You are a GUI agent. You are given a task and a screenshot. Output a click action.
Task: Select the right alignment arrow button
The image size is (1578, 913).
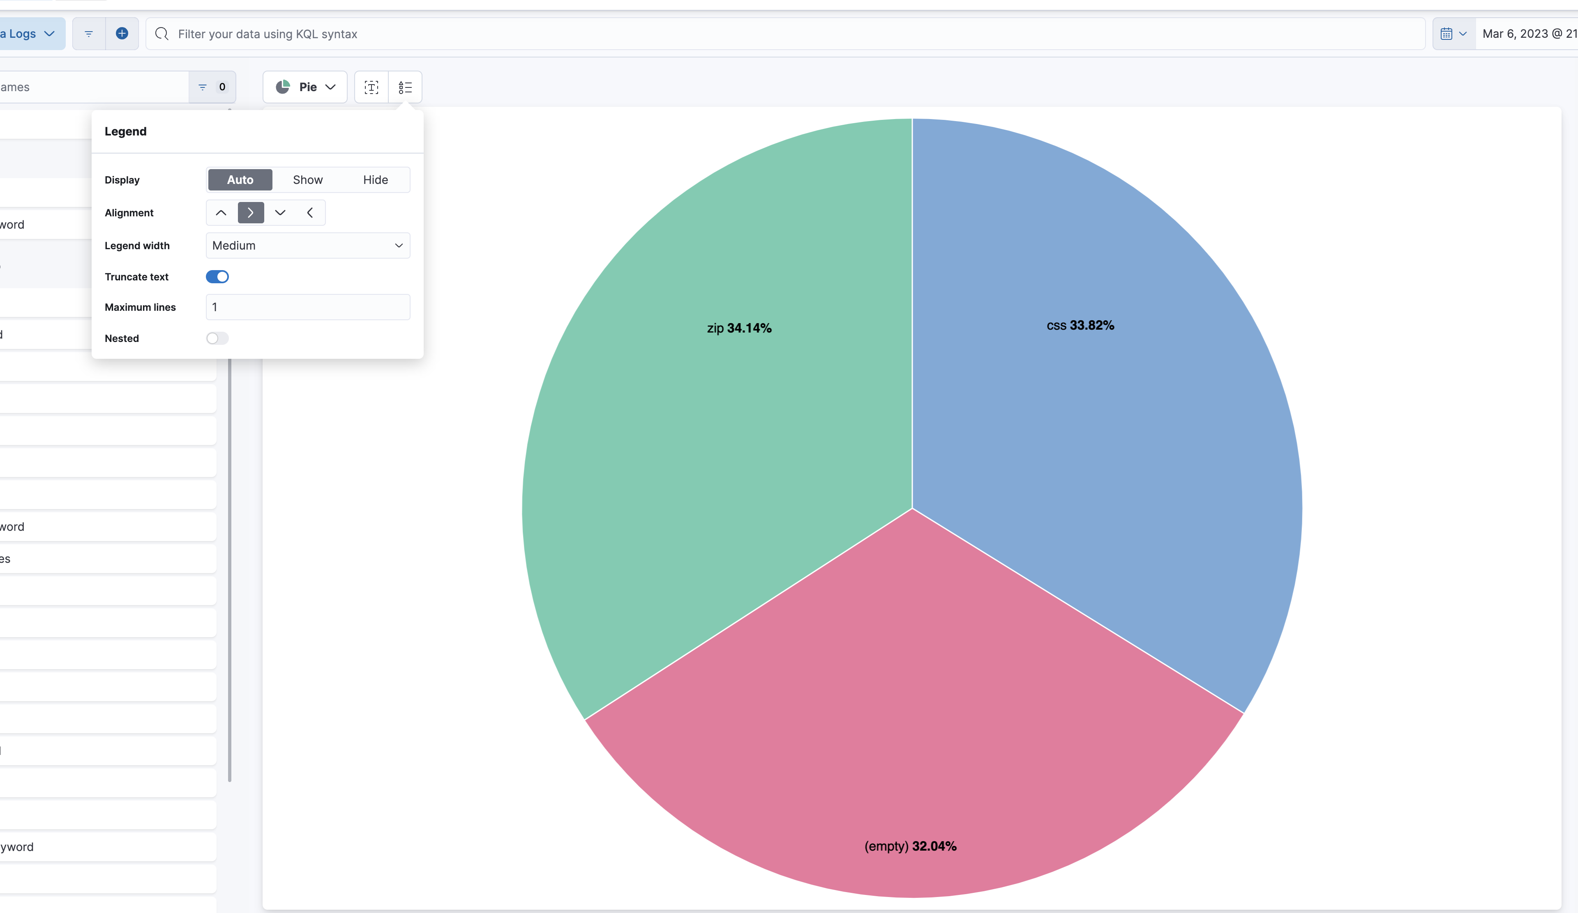click(x=251, y=213)
